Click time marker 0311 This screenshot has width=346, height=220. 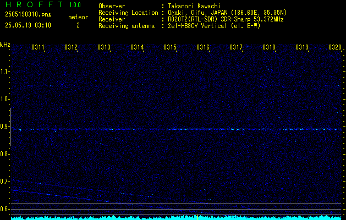click(x=38, y=47)
